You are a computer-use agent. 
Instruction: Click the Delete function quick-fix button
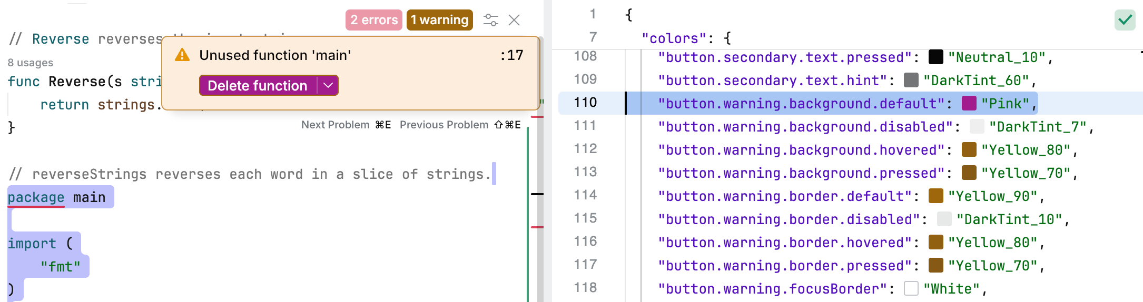(257, 85)
